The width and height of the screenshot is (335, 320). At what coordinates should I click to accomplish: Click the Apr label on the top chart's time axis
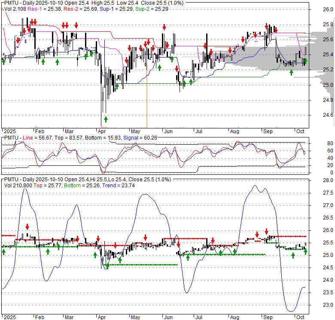(x=102, y=131)
